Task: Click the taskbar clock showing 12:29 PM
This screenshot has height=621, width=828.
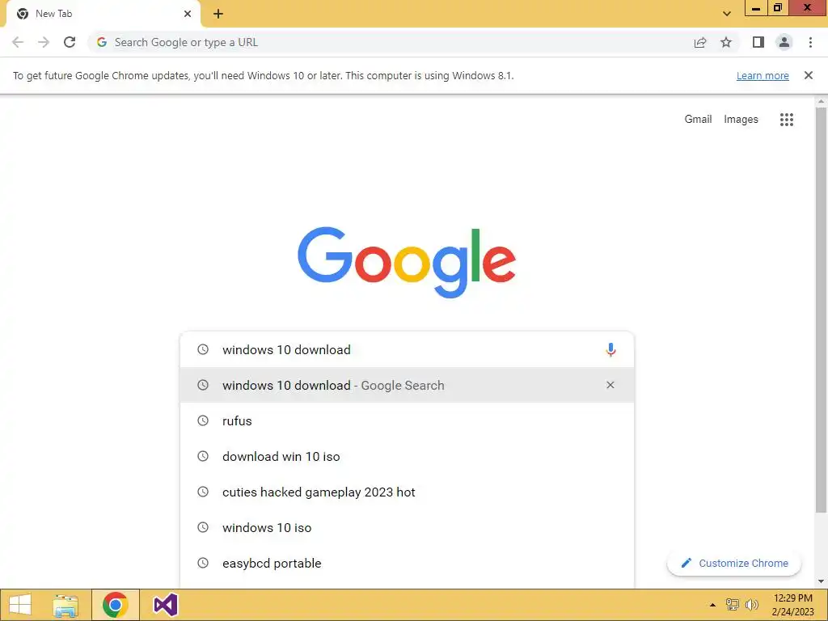Action: (x=792, y=605)
